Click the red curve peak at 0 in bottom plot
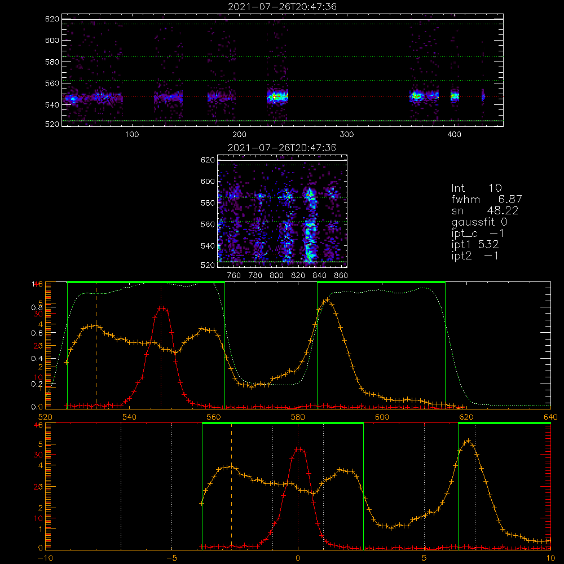Screen dimensions: 564x564 coord(298,449)
